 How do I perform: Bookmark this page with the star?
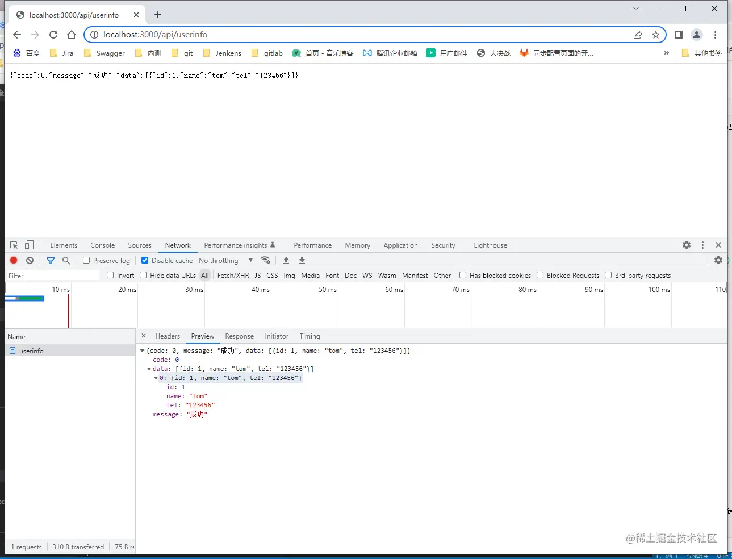656,35
